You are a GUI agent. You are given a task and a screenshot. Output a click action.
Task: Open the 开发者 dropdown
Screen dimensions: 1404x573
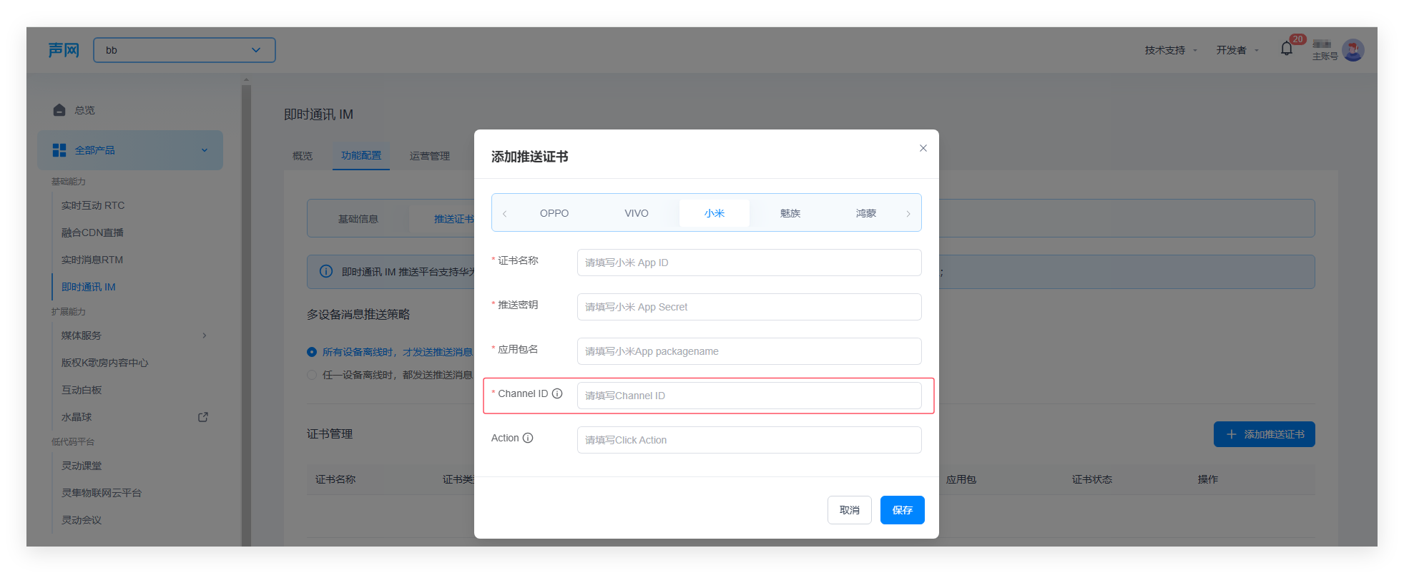[x=1237, y=50]
